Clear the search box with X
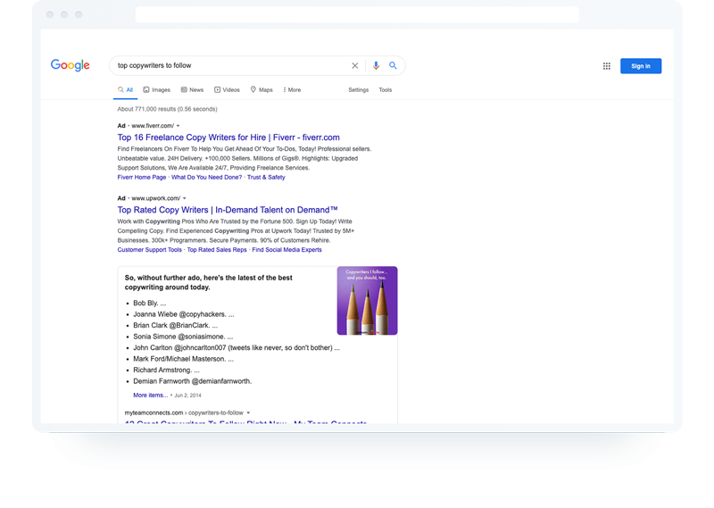This screenshot has width=714, height=508. coord(354,65)
